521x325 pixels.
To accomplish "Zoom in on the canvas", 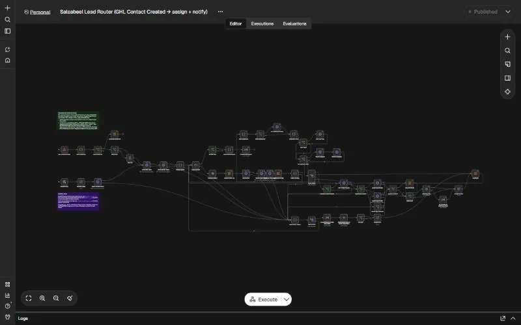I will click(x=42, y=298).
